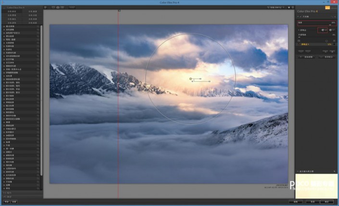Collapse the Control Points section

click(x=299, y=30)
